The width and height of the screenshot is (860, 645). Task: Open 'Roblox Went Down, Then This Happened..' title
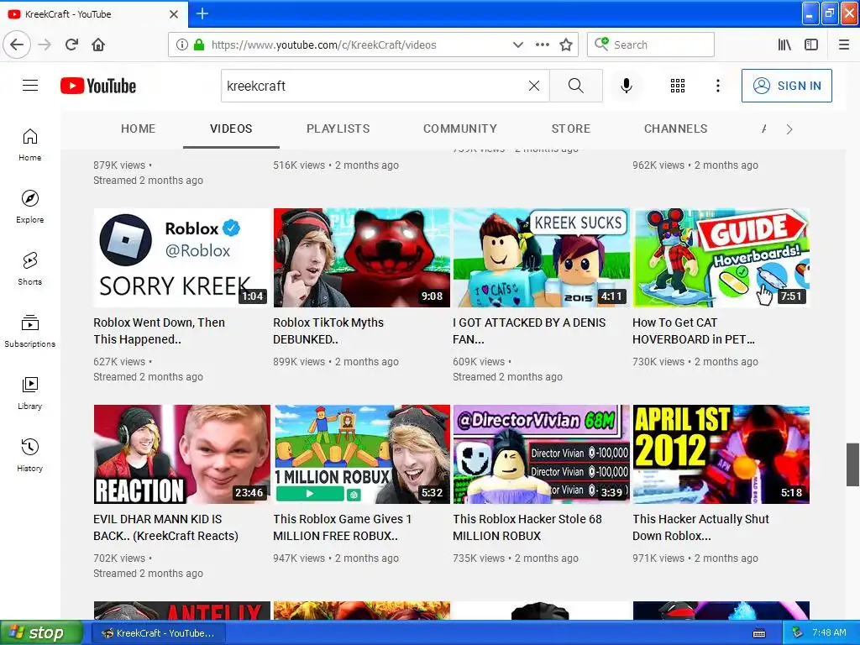[159, 331]
